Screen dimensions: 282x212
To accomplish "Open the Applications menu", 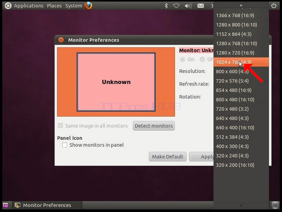I will (29, 6).
